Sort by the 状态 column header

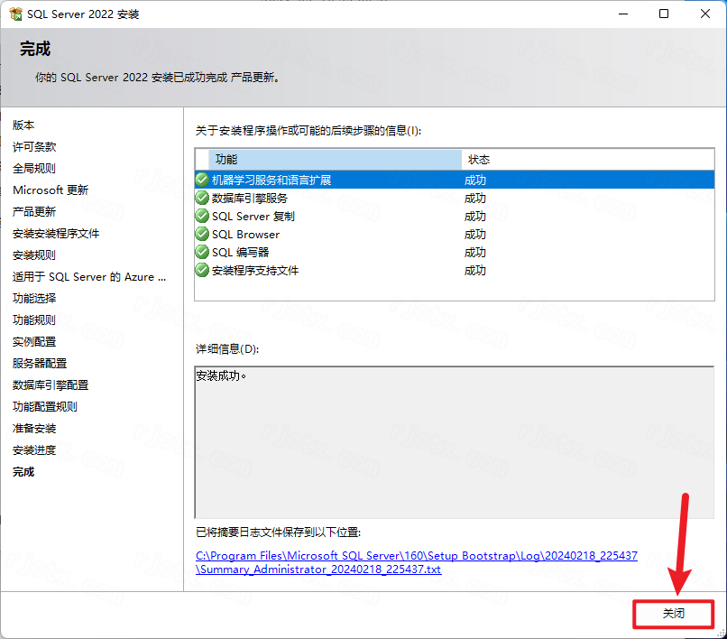(x=587, y=160)
